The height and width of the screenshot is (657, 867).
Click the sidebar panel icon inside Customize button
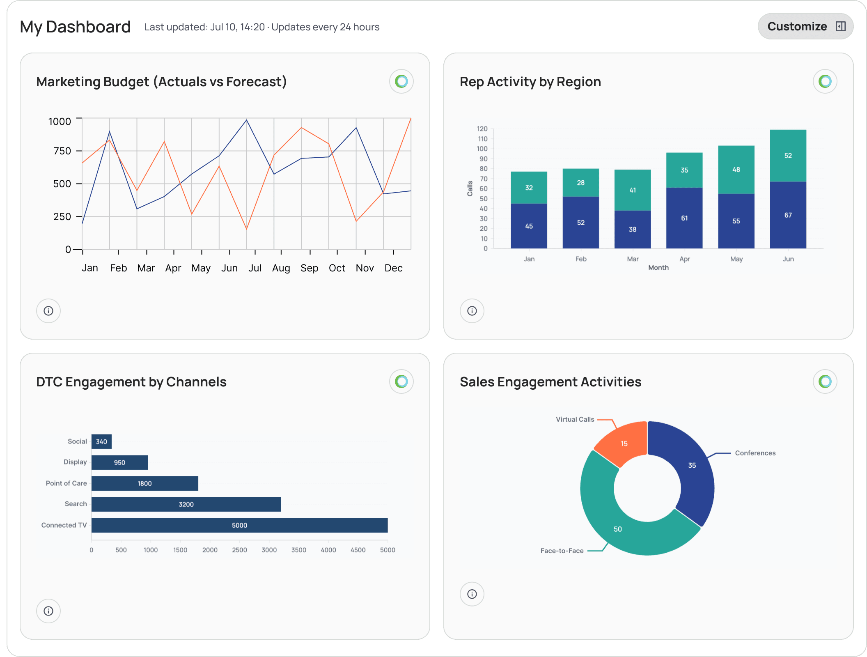click(x=841, y=26)
